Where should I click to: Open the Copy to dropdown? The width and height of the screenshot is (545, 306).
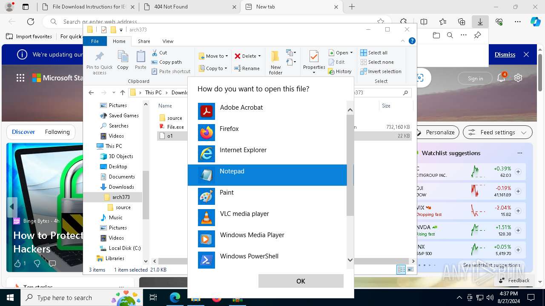click(x=213, y=68)
